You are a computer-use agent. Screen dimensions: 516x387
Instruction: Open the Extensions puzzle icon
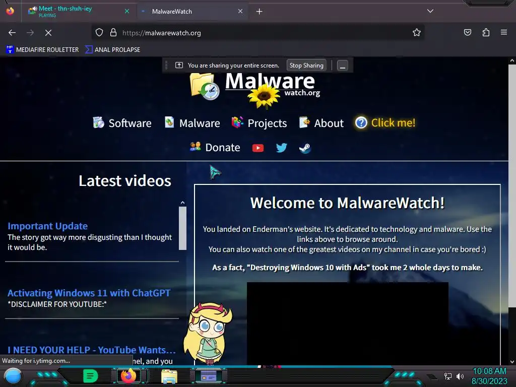pyautogui.click(x=486, y=33)
